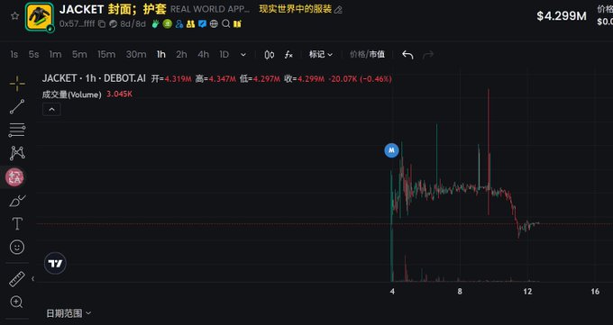Click the blue M marker on chart

pos(391,150)
